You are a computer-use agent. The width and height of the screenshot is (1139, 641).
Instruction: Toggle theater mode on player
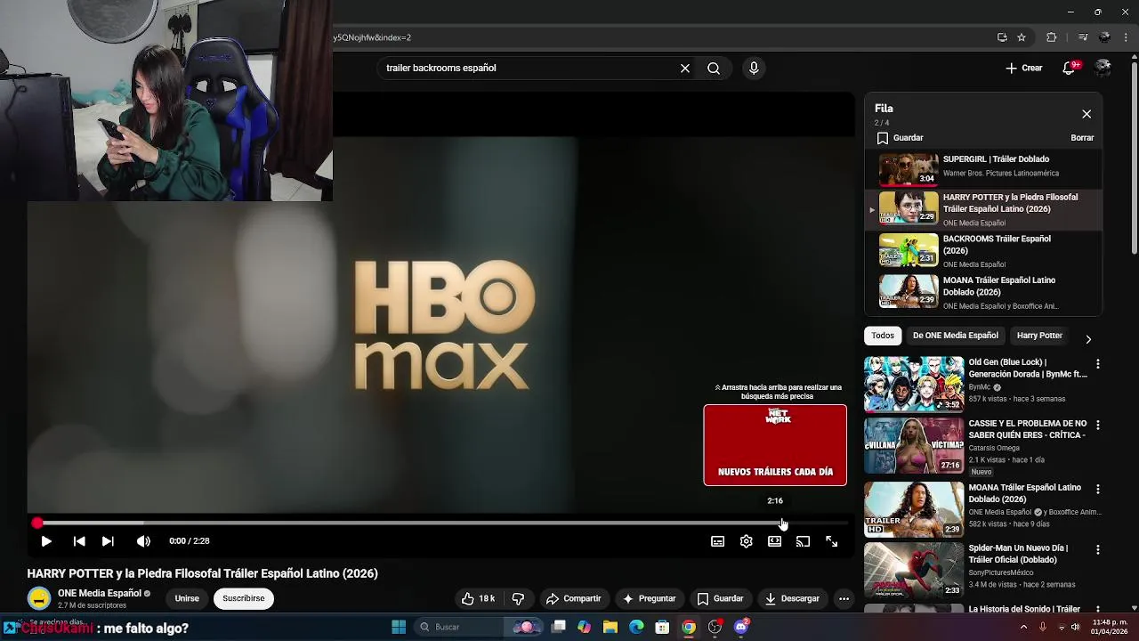(x=775, y=541)
